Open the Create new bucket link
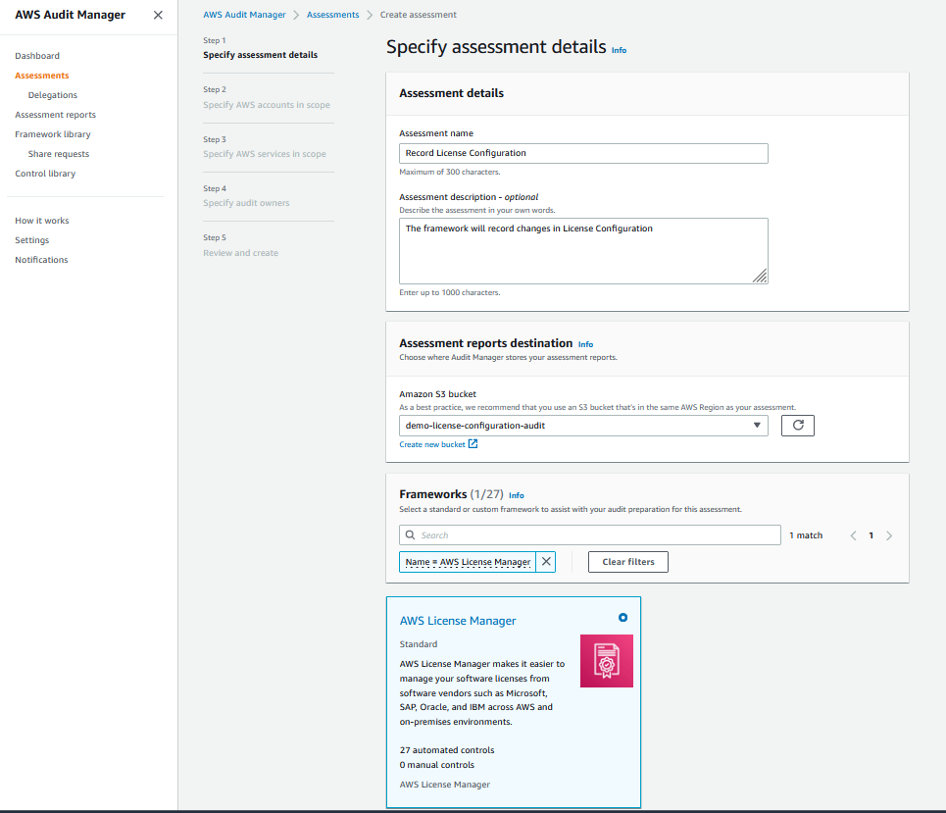Screen dimensions: 946x813 pyautogui.click(x=431, y=443)
